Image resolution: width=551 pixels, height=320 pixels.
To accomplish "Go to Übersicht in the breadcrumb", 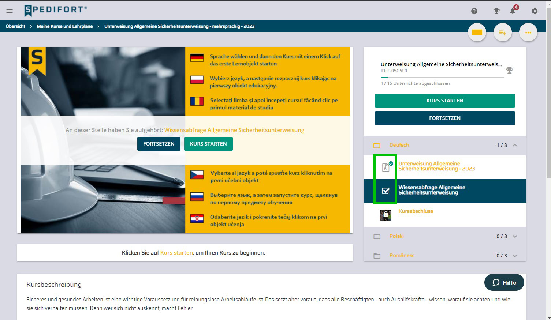I will pos(16,26).
